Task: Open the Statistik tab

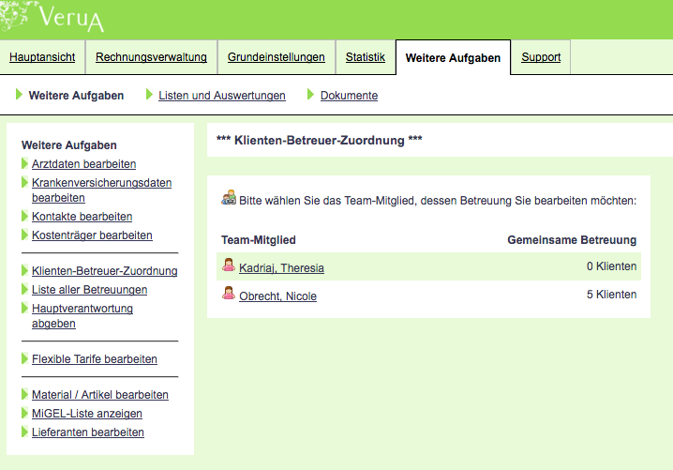Action: 365,57
